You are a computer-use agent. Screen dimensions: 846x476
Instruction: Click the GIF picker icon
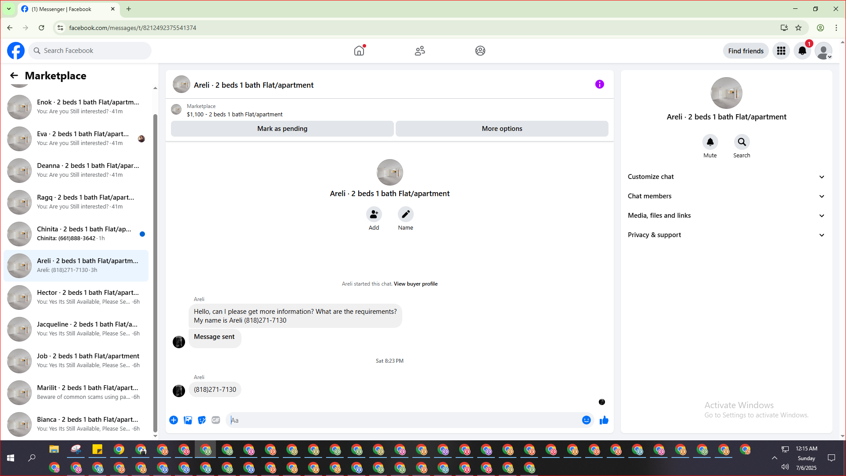(x=215, y=420)
